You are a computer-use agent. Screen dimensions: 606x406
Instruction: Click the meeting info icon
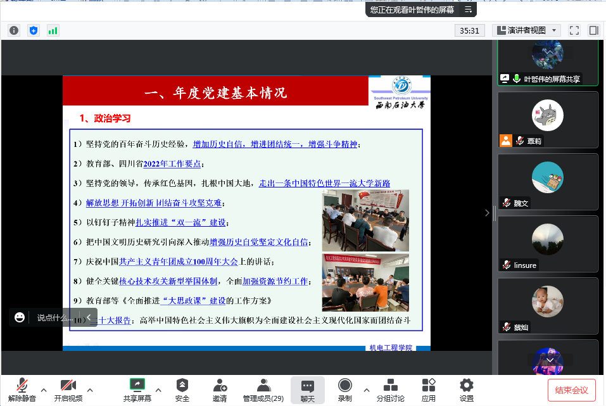click(x=14, y=30)
